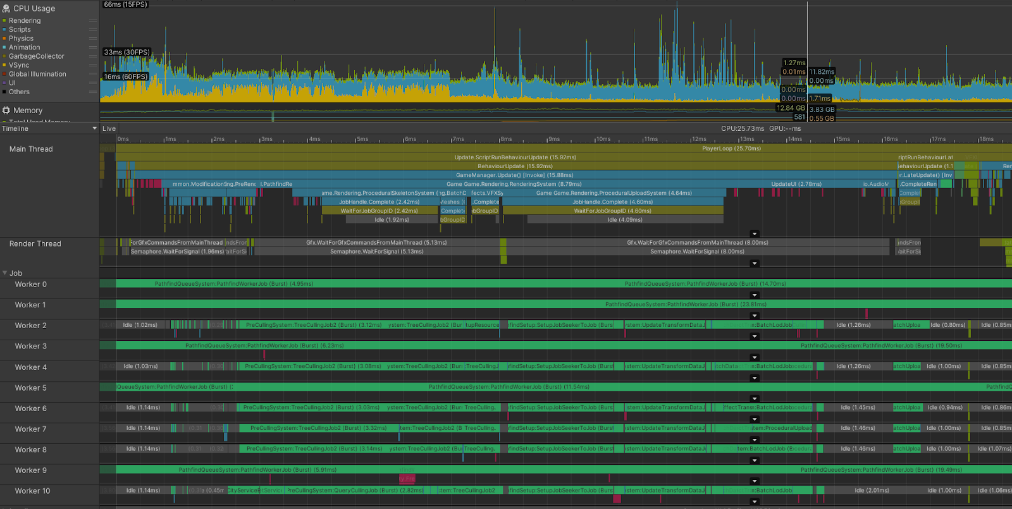Toggle the Animation category color box
Screen dimensions: 1012x509
4,47
